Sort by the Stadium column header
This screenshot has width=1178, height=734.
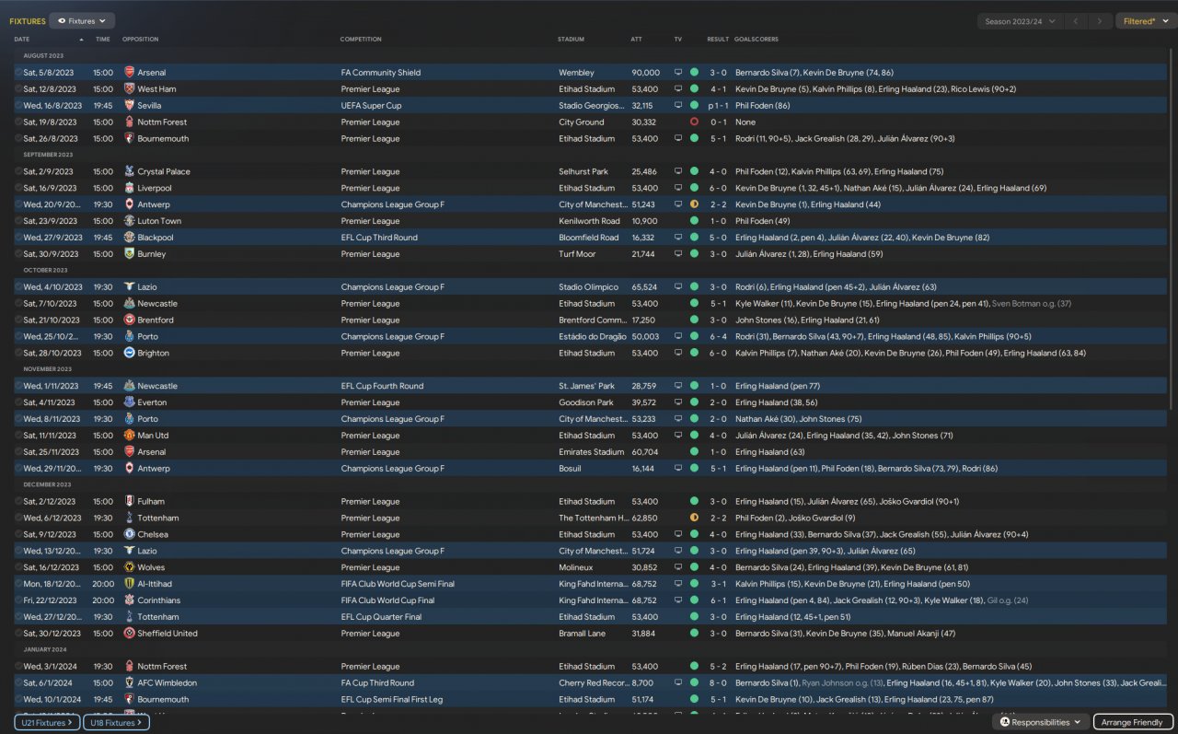pos(572,40)
